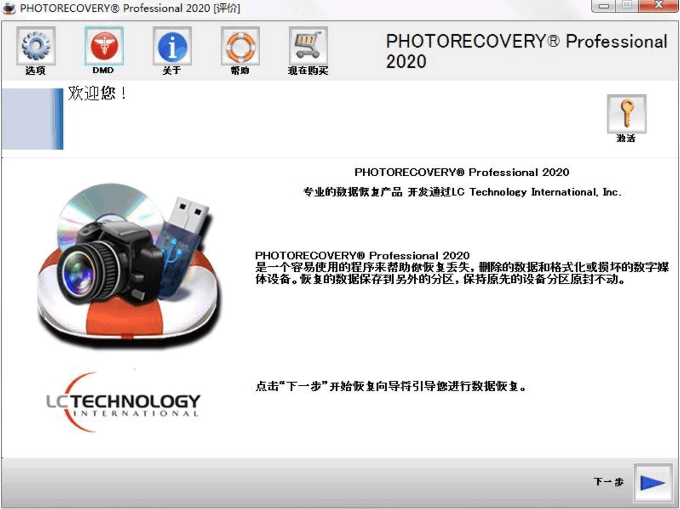Screen dimensions: 680x509
Task: Close the PHOTORECOVERY window
Action: (659, 6)
